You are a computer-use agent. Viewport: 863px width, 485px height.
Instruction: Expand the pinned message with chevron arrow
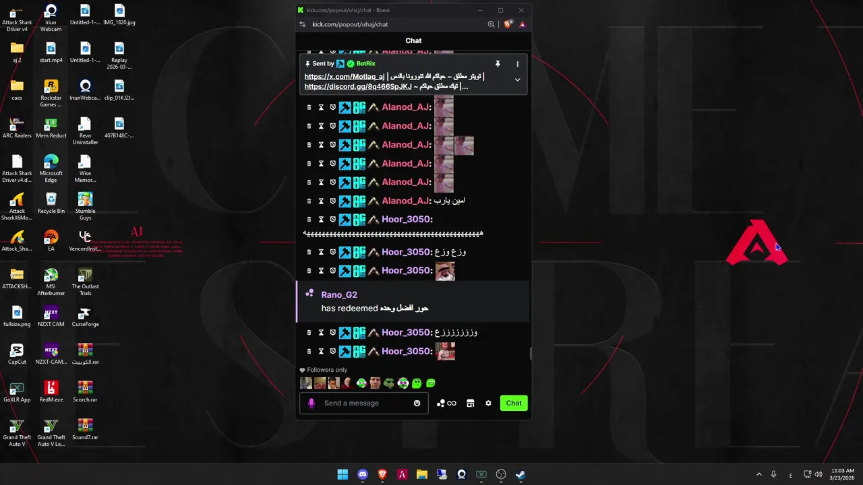(x=517, y=79)
